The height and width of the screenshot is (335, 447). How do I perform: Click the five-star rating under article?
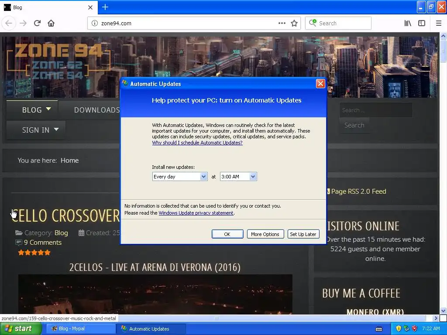34,253
